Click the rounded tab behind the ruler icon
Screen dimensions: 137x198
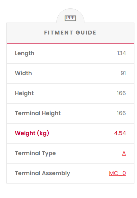(x=70, y=16)
